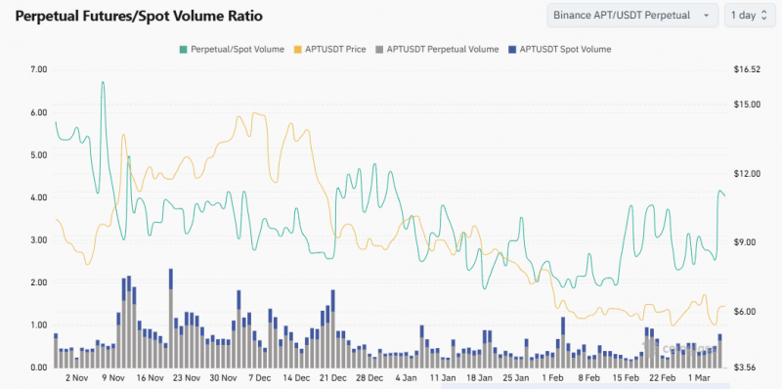Click the 4.00 left axis value
The width and height of the screenshot is (782, 389).
39,197
